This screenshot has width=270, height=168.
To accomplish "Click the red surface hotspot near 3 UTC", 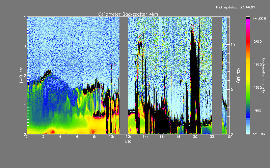I will pyautogui.click(x=53, y=132).
